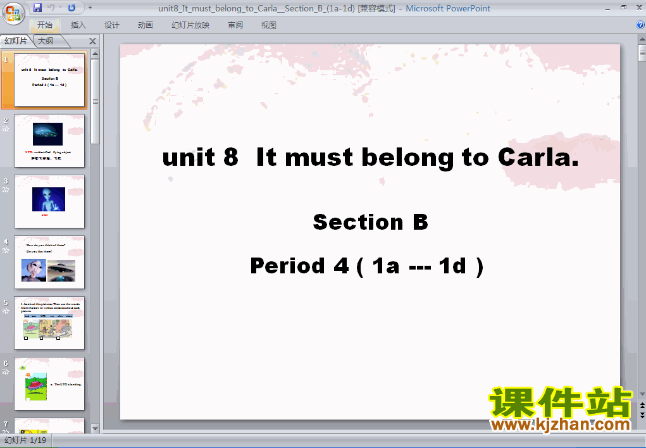Screen dimensions: 646x448
Task: Click thumbnail pane scroll down arrow
Action: (95, 428)
